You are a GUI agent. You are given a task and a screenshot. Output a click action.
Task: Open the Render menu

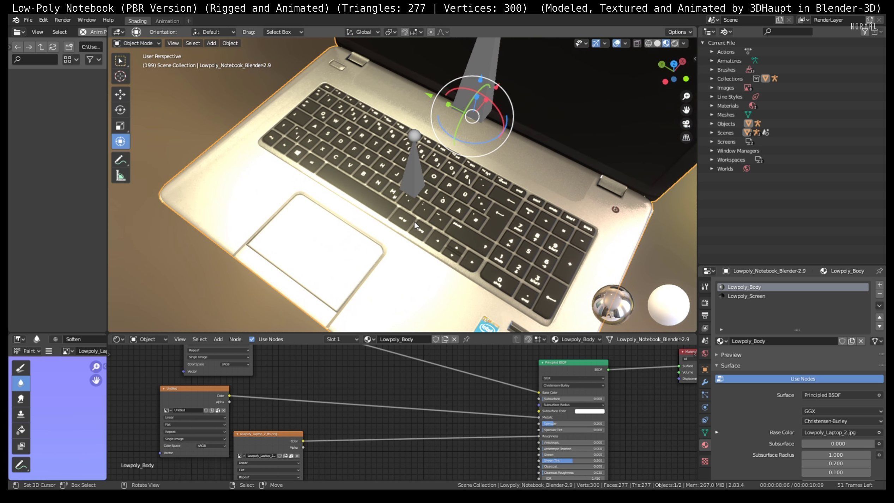tap(62, 20)
